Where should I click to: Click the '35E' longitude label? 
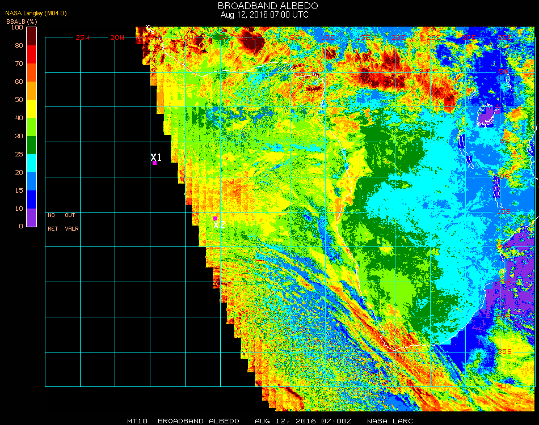point(504,37)
